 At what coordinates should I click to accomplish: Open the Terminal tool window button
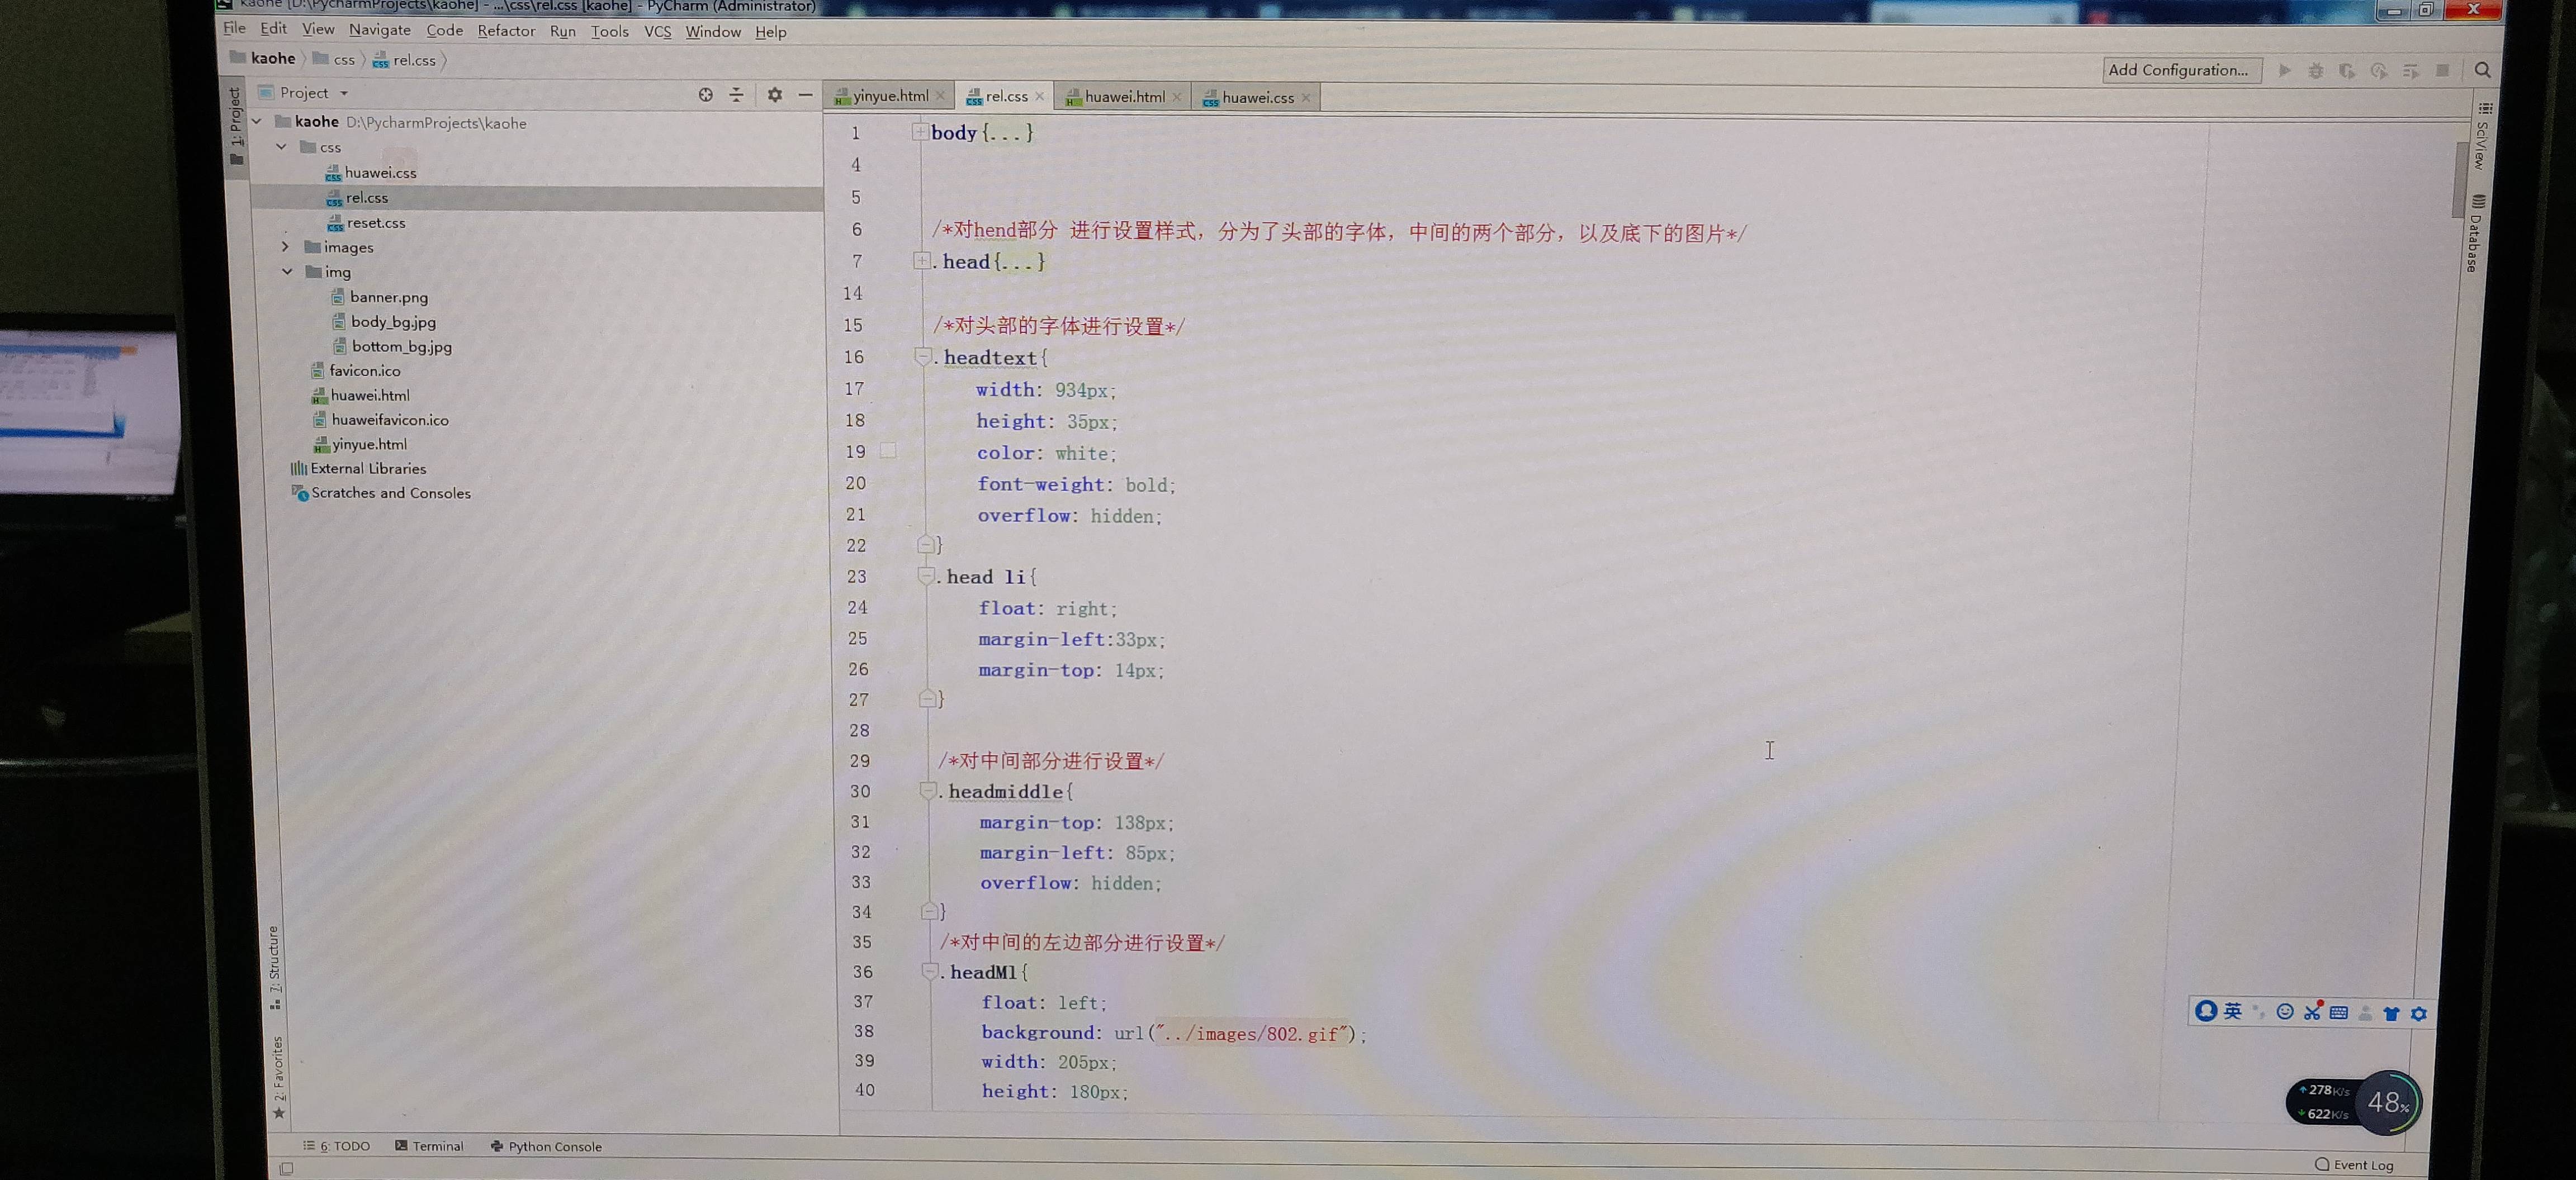pyautogui.click(x=429, y=1146)
